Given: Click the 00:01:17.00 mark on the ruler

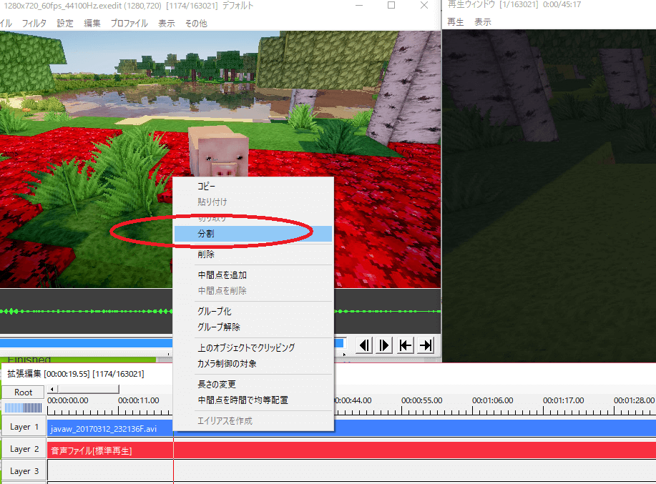Looking at the screenshot, I should [x=564, y=400].
